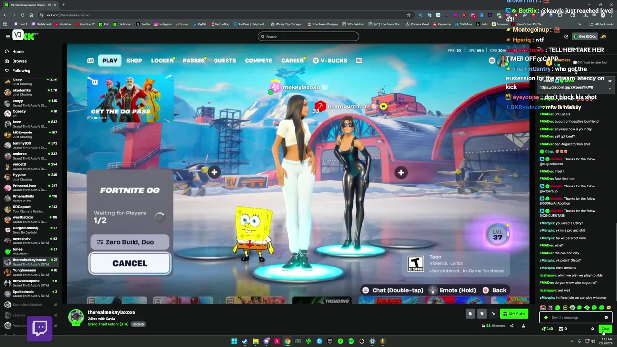Share the stream via share icon
Image resolution: width=617 pixels, height=347 pixels.
pos(511,326)
